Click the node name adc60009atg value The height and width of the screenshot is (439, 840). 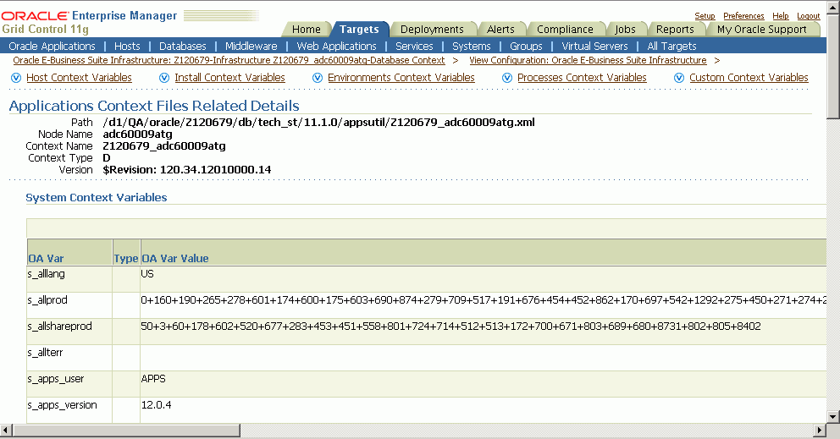[x=138, y=134]
